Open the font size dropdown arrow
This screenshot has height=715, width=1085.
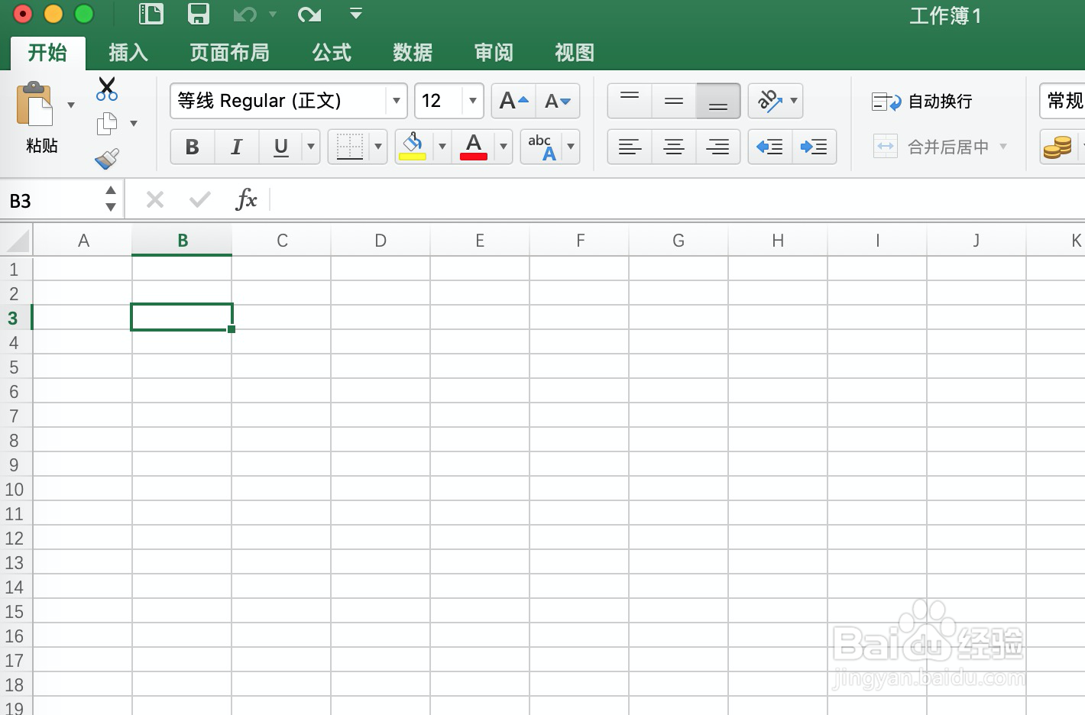click(473, 101)
